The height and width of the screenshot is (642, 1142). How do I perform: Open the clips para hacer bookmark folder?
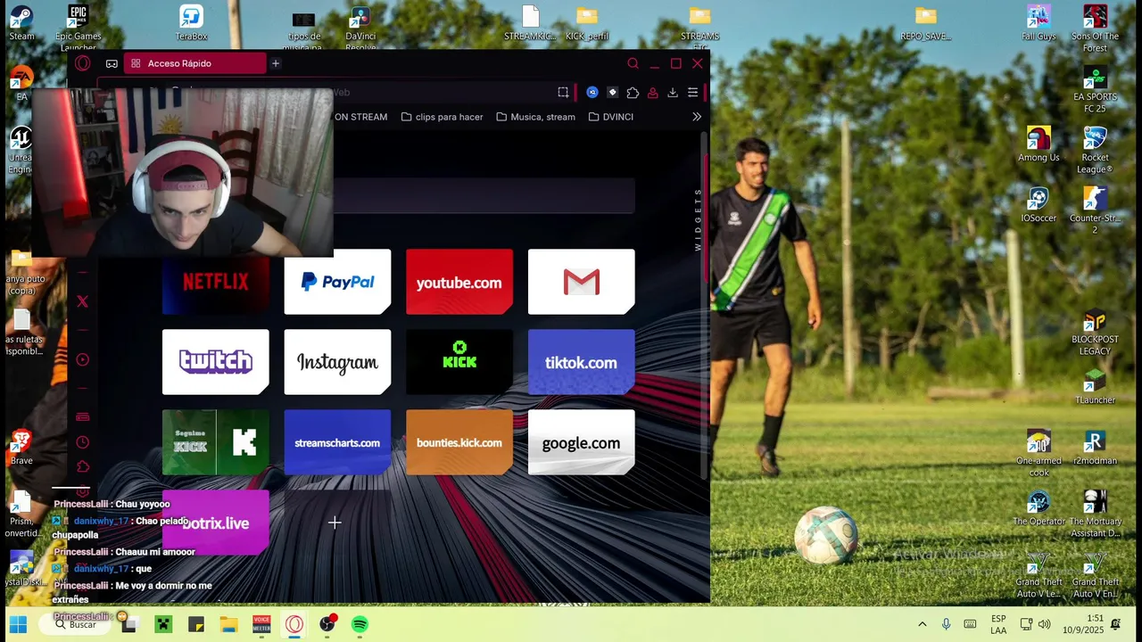[442, 117]
